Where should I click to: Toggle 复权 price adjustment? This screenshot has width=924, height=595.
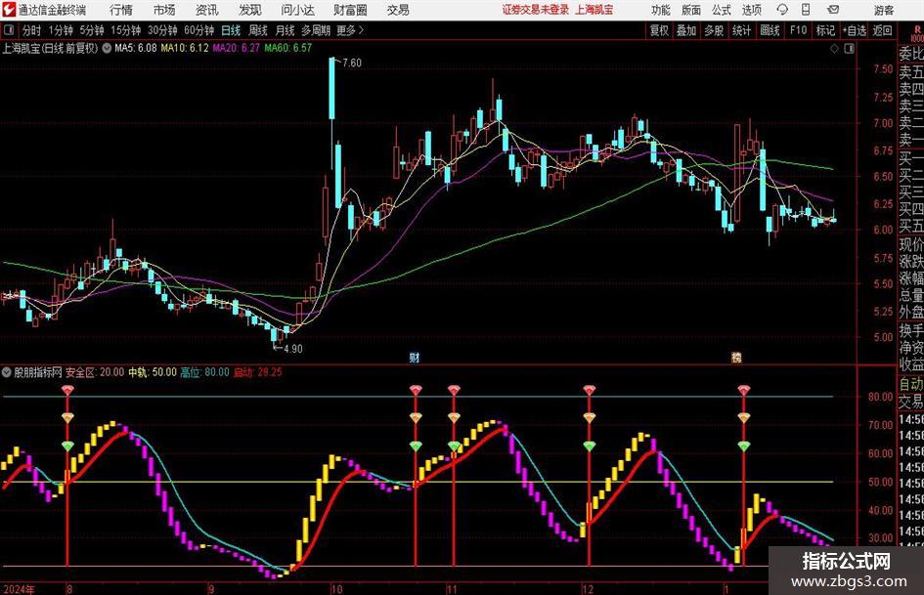tap(659, 30)
